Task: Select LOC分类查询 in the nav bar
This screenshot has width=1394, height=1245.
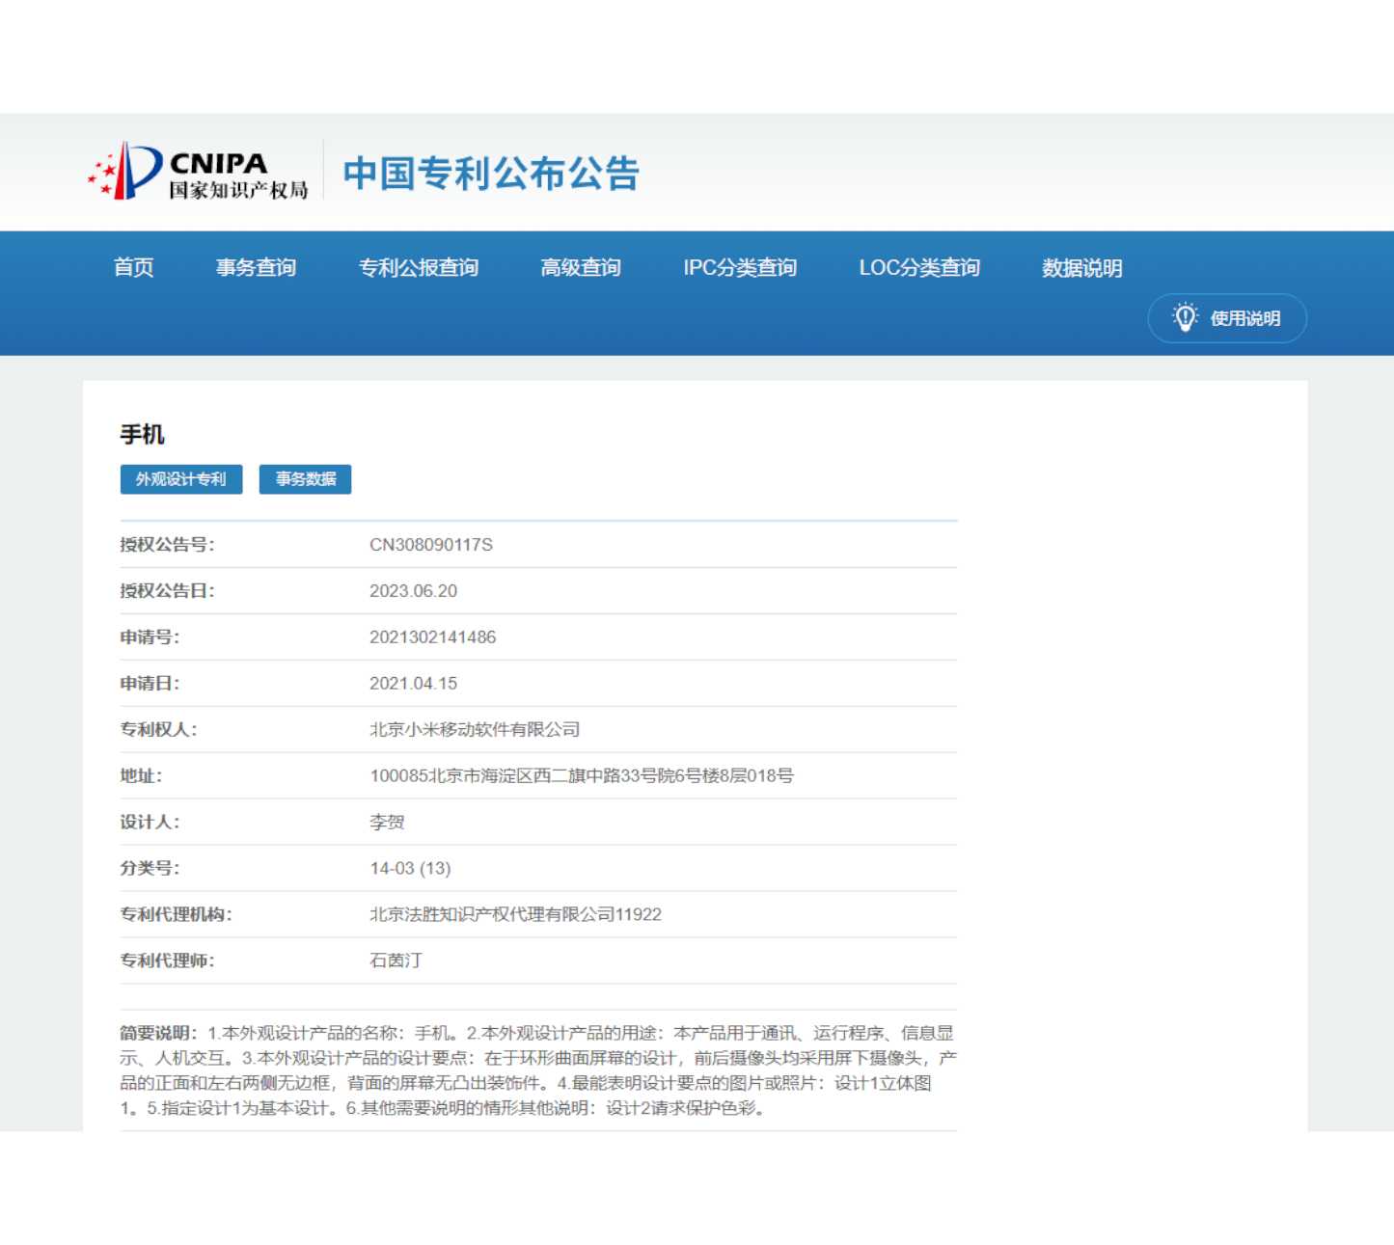Action: [919, 267]
